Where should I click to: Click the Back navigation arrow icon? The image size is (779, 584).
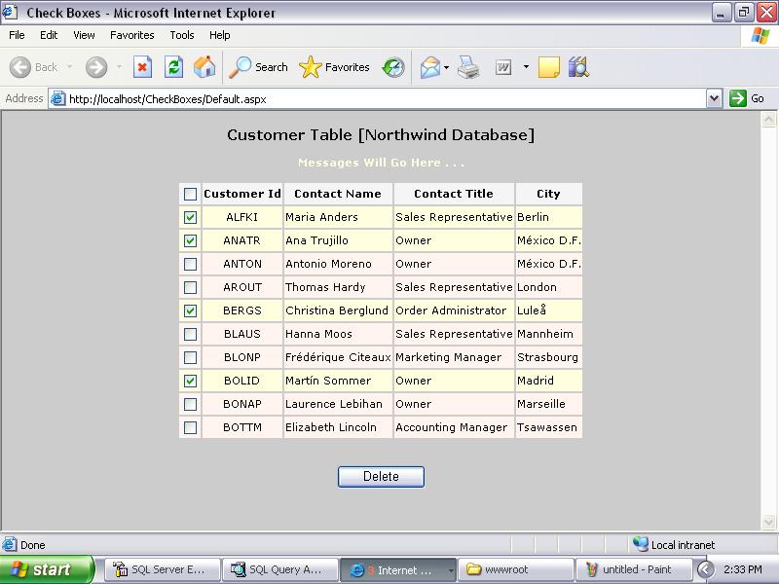tap(20, 67)
